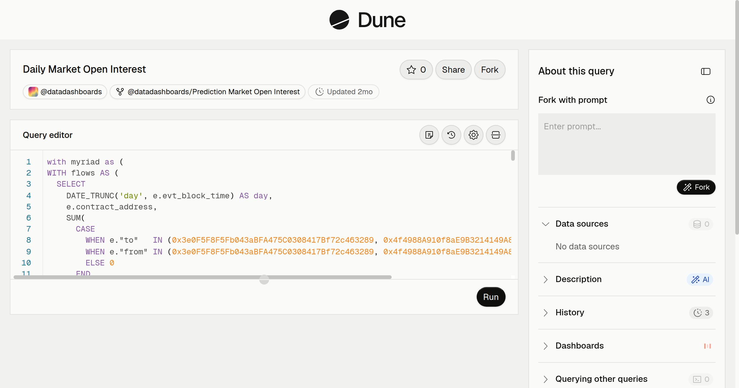Generate description with AI badge
The image size is (739, 388).
pos(700,280)
